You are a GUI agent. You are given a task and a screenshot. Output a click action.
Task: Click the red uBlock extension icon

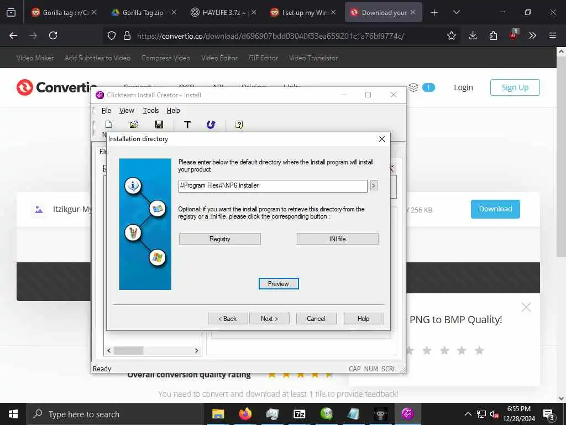[513, 35]
